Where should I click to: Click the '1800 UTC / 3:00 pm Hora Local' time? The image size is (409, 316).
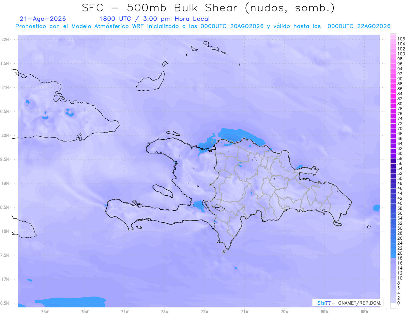(154, 19)
